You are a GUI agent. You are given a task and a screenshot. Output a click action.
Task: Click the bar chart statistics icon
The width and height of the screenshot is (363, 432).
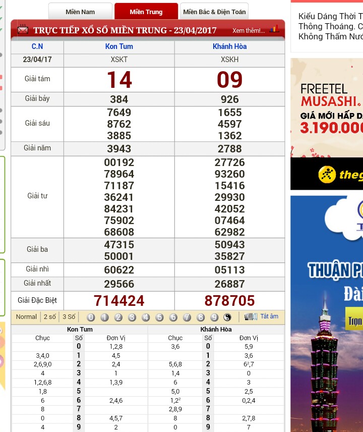pyautogui.click(x=274, y=29)
